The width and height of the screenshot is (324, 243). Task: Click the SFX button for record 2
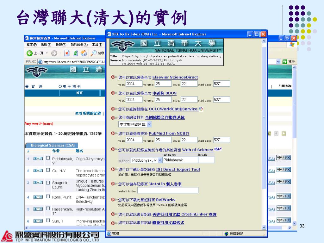tap(284, 170)
